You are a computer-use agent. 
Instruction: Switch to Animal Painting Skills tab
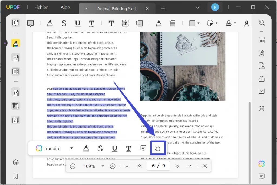117,9
